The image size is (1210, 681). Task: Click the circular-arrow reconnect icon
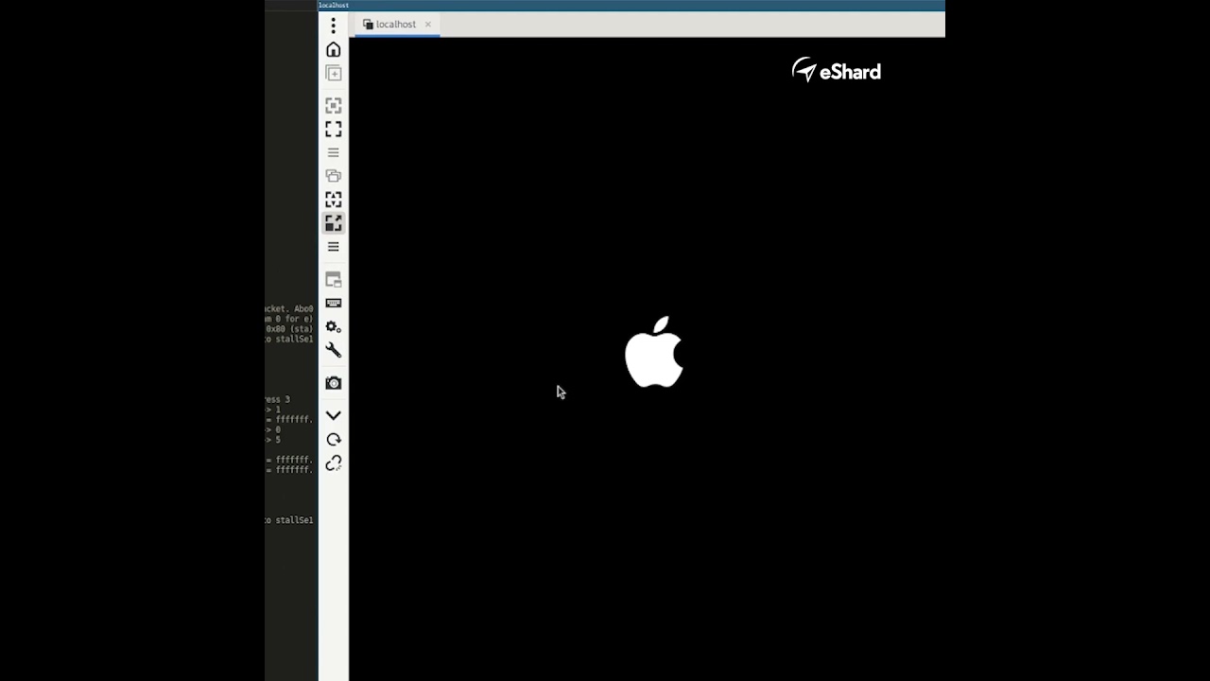(x=333, y=440)
